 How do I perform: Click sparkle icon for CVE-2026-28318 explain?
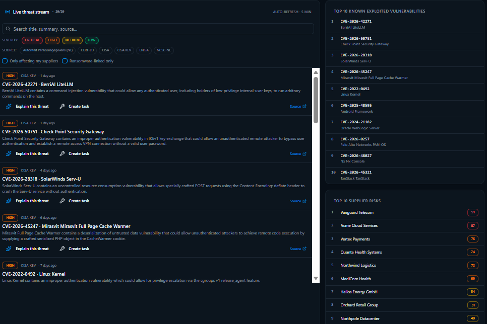(9, 201)
